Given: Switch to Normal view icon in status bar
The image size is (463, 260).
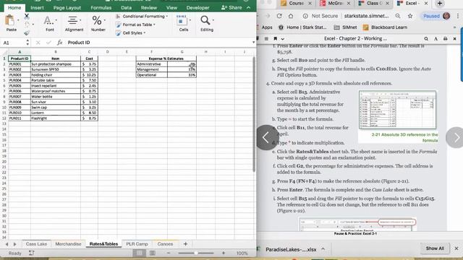Looking at the screenshot, I should click(139, 253).
